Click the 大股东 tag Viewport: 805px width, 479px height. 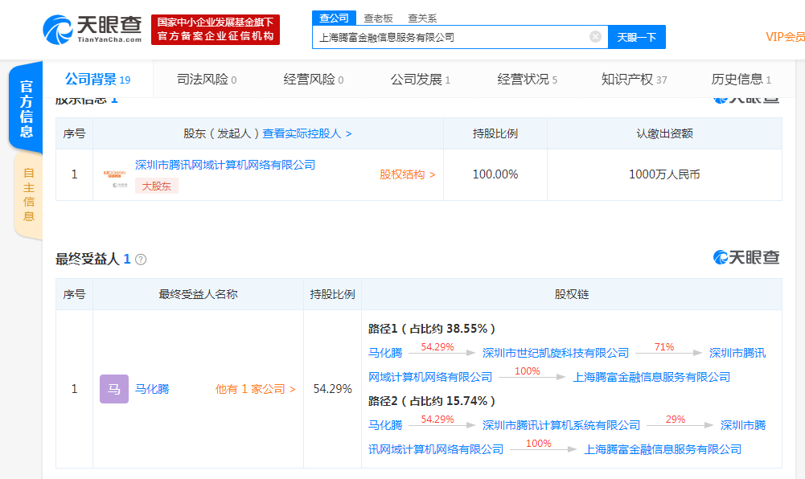(x=157, y=186)
